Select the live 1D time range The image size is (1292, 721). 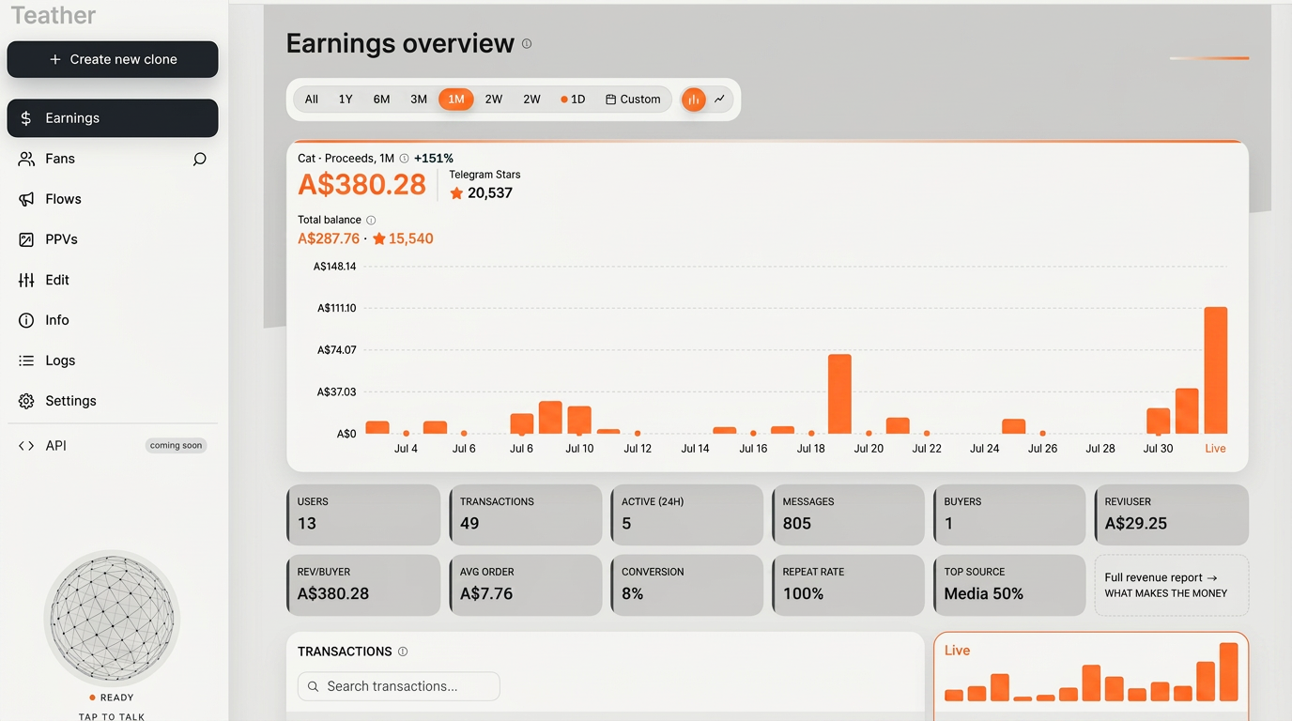(573, 100)
